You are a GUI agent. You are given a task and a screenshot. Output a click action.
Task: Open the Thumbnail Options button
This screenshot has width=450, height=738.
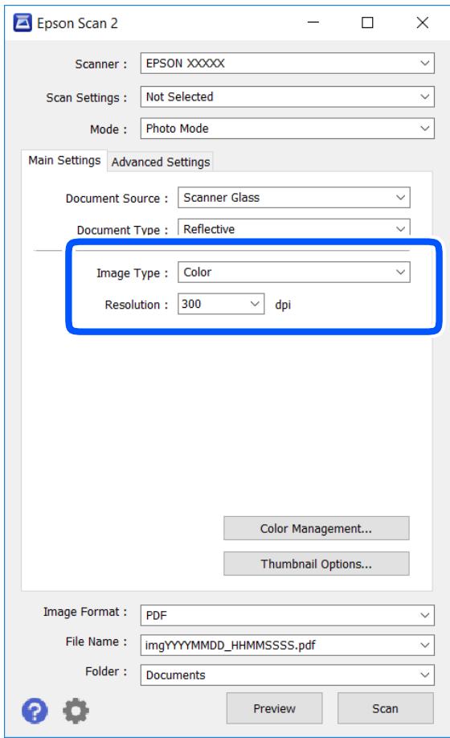pyautogui.click(x=317, y=564)
